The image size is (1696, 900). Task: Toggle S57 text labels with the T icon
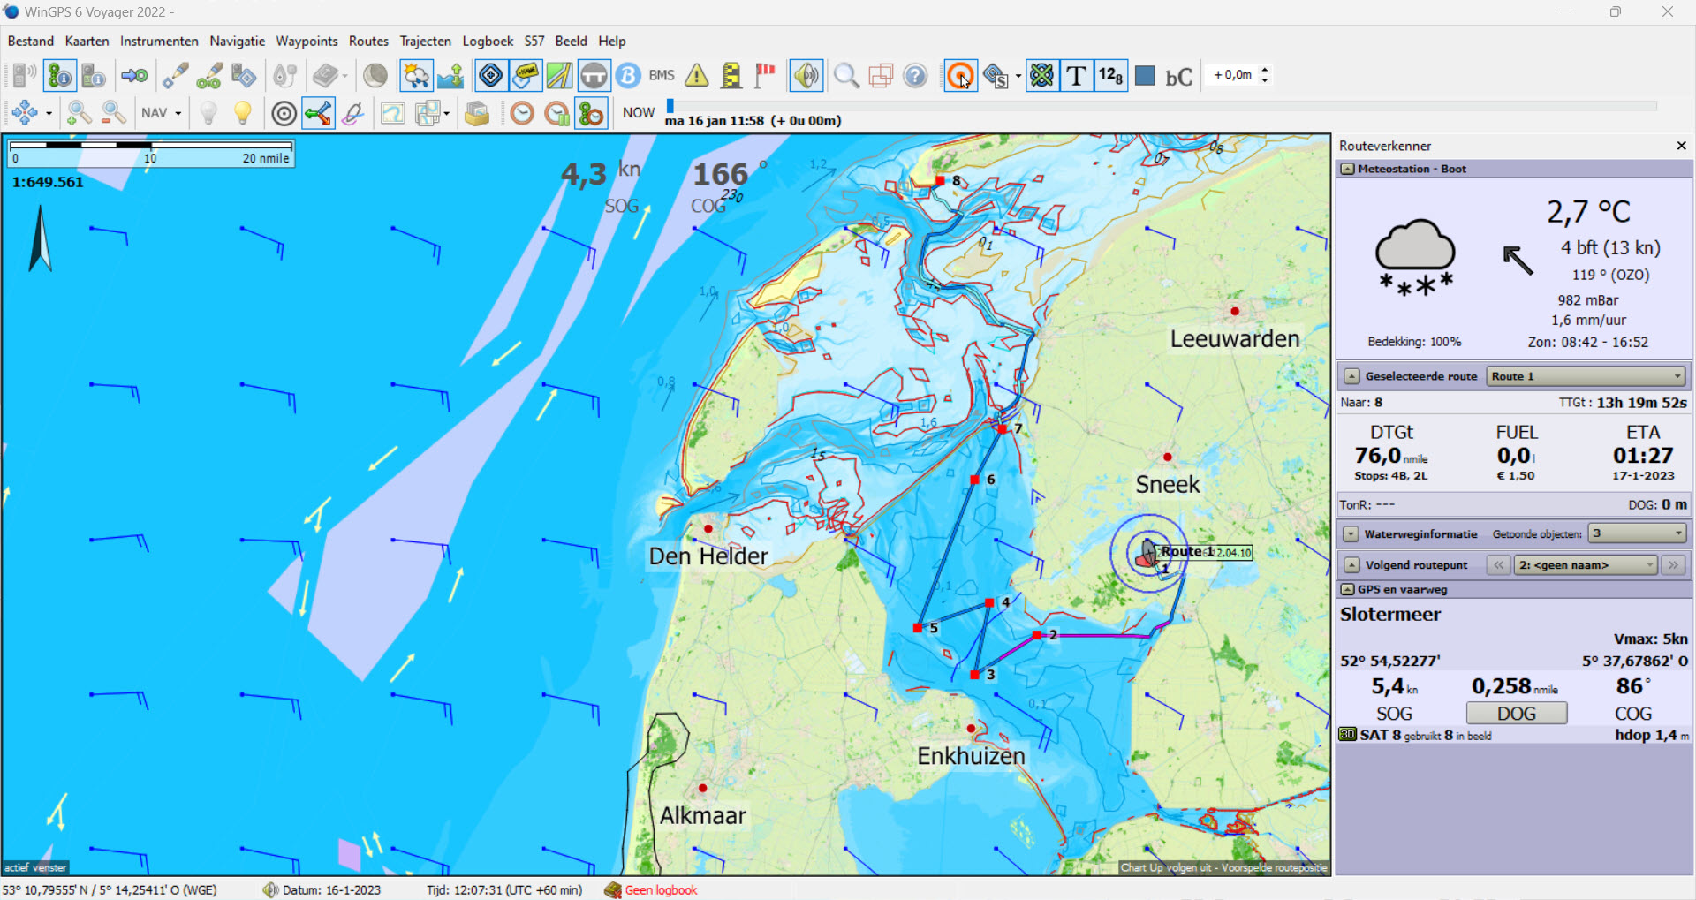pyautogui.click(x=1076, y=76)
